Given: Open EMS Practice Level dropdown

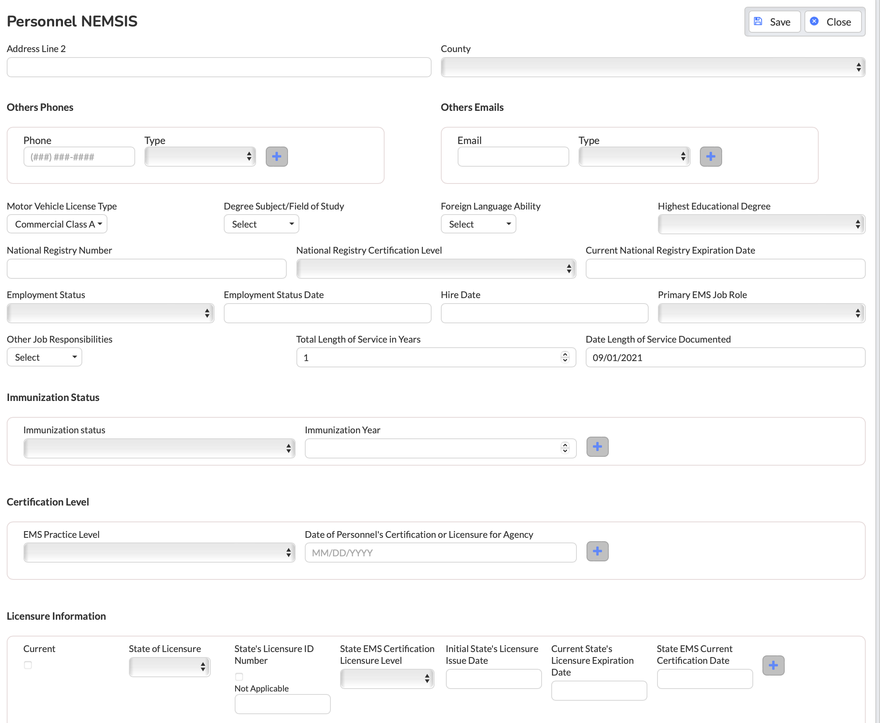Looking at the screenshot, I should click(160, 553).
